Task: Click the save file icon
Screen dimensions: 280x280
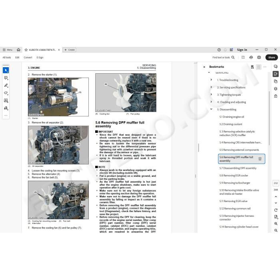Action: 243,57
